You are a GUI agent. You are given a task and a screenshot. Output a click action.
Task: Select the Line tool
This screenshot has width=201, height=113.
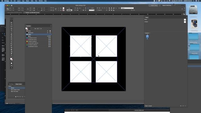click(11, 32)
